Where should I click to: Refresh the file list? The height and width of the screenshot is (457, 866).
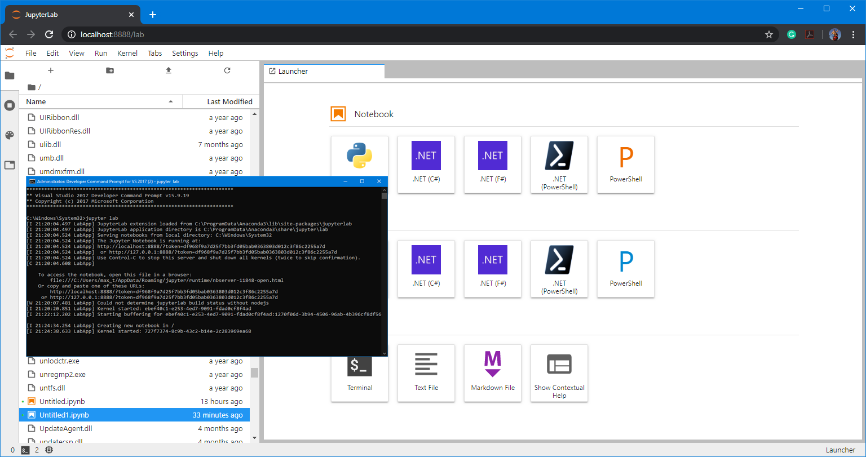coord(227,70)
